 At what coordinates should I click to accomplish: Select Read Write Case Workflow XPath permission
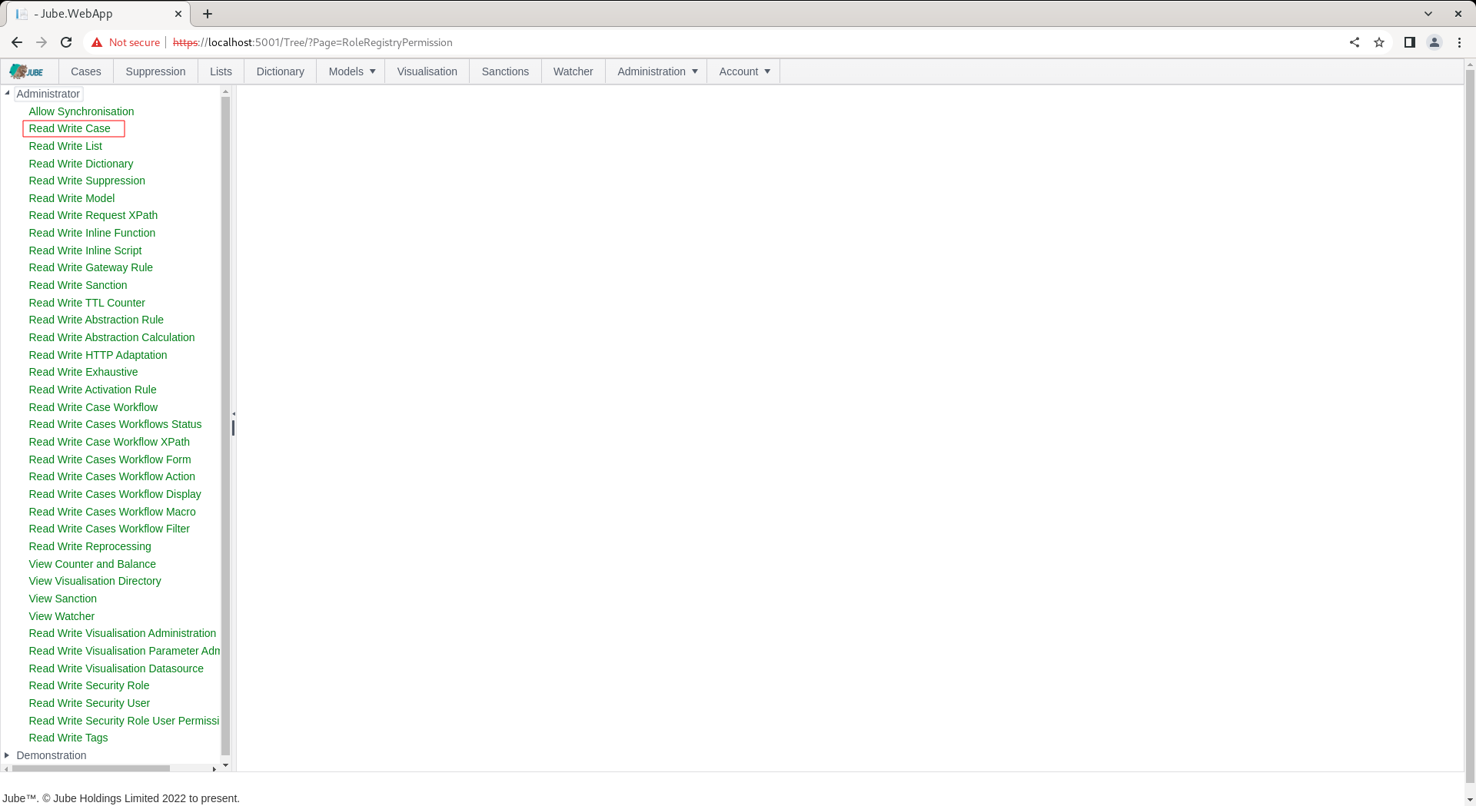pyautogui.click(x=109, y=442)
